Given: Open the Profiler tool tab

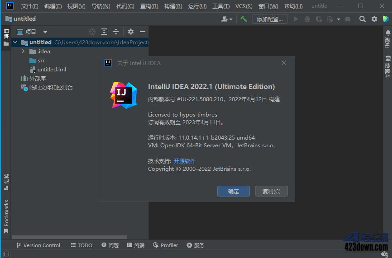Looking at the screenshot, I should tap(166, 245).
